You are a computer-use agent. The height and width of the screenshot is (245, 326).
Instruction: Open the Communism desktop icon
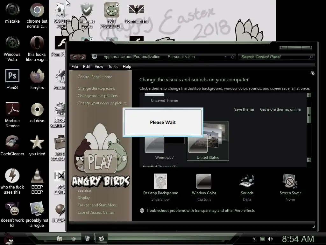pyautogui.click(x=136, y=13)
